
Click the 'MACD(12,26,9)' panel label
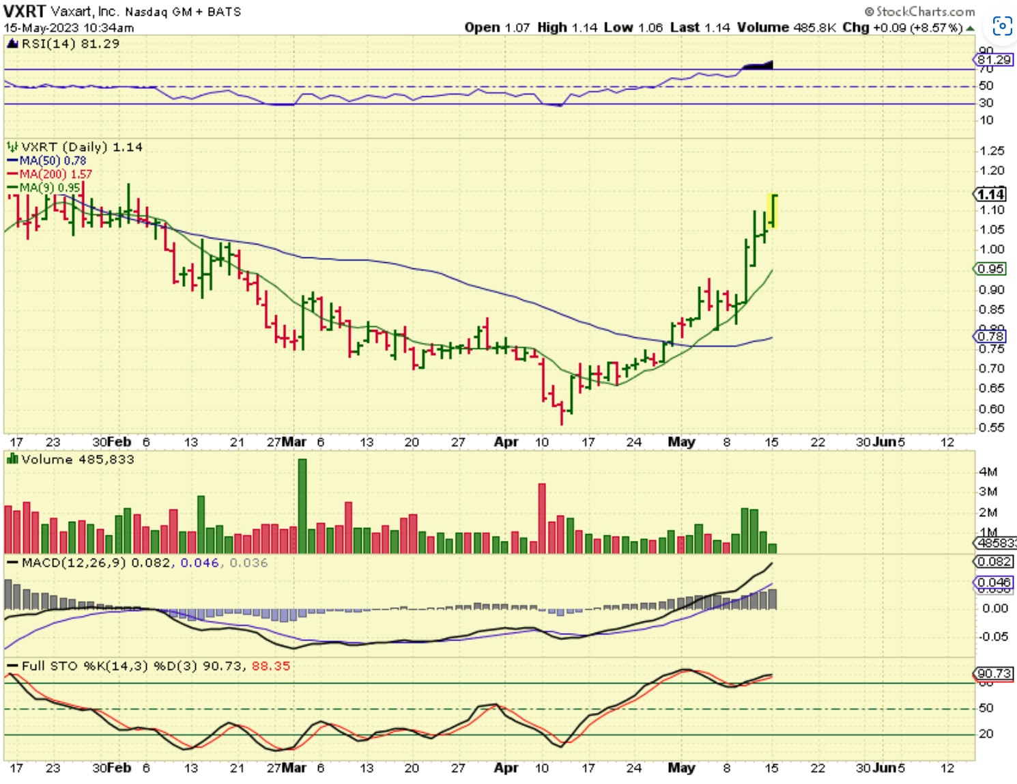74,563
